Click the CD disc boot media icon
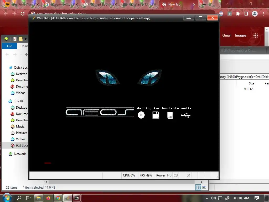This screenshot has width=269, height=202. click(x=141, y=115)
